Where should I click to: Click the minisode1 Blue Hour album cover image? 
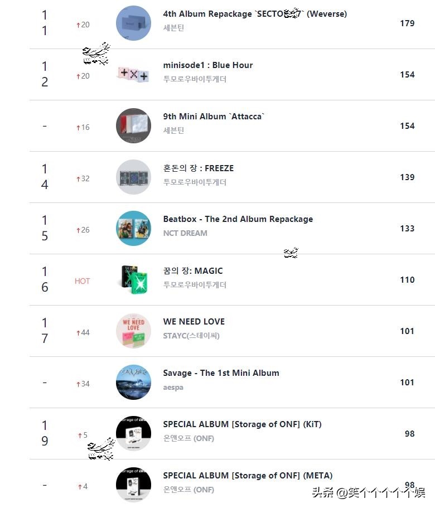pyautogui.click(x=133, y=75)
